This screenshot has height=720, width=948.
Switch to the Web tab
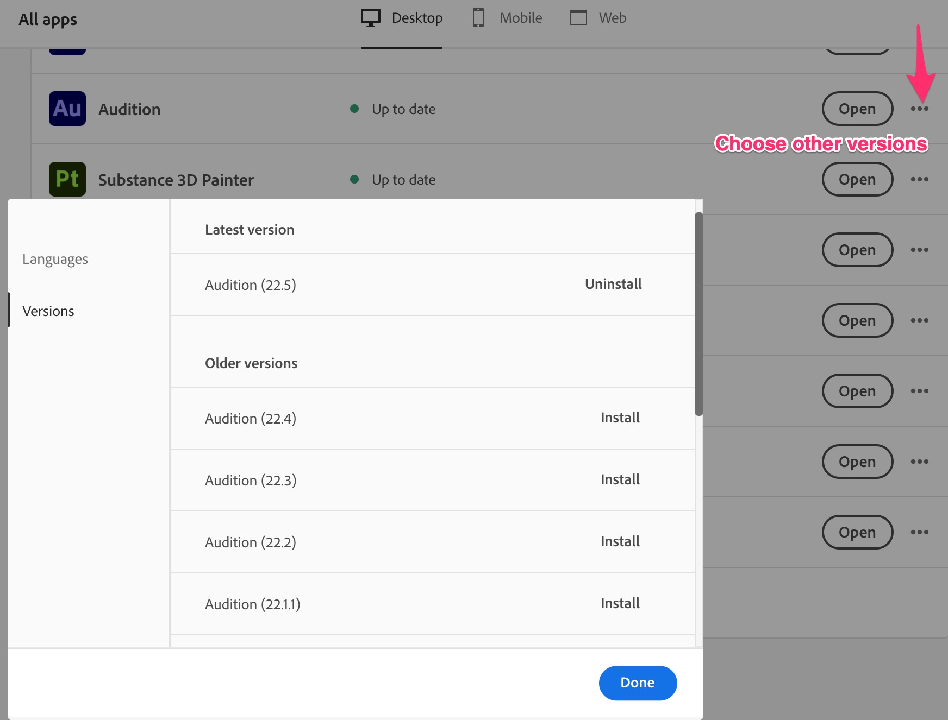[x=597, y=17]
